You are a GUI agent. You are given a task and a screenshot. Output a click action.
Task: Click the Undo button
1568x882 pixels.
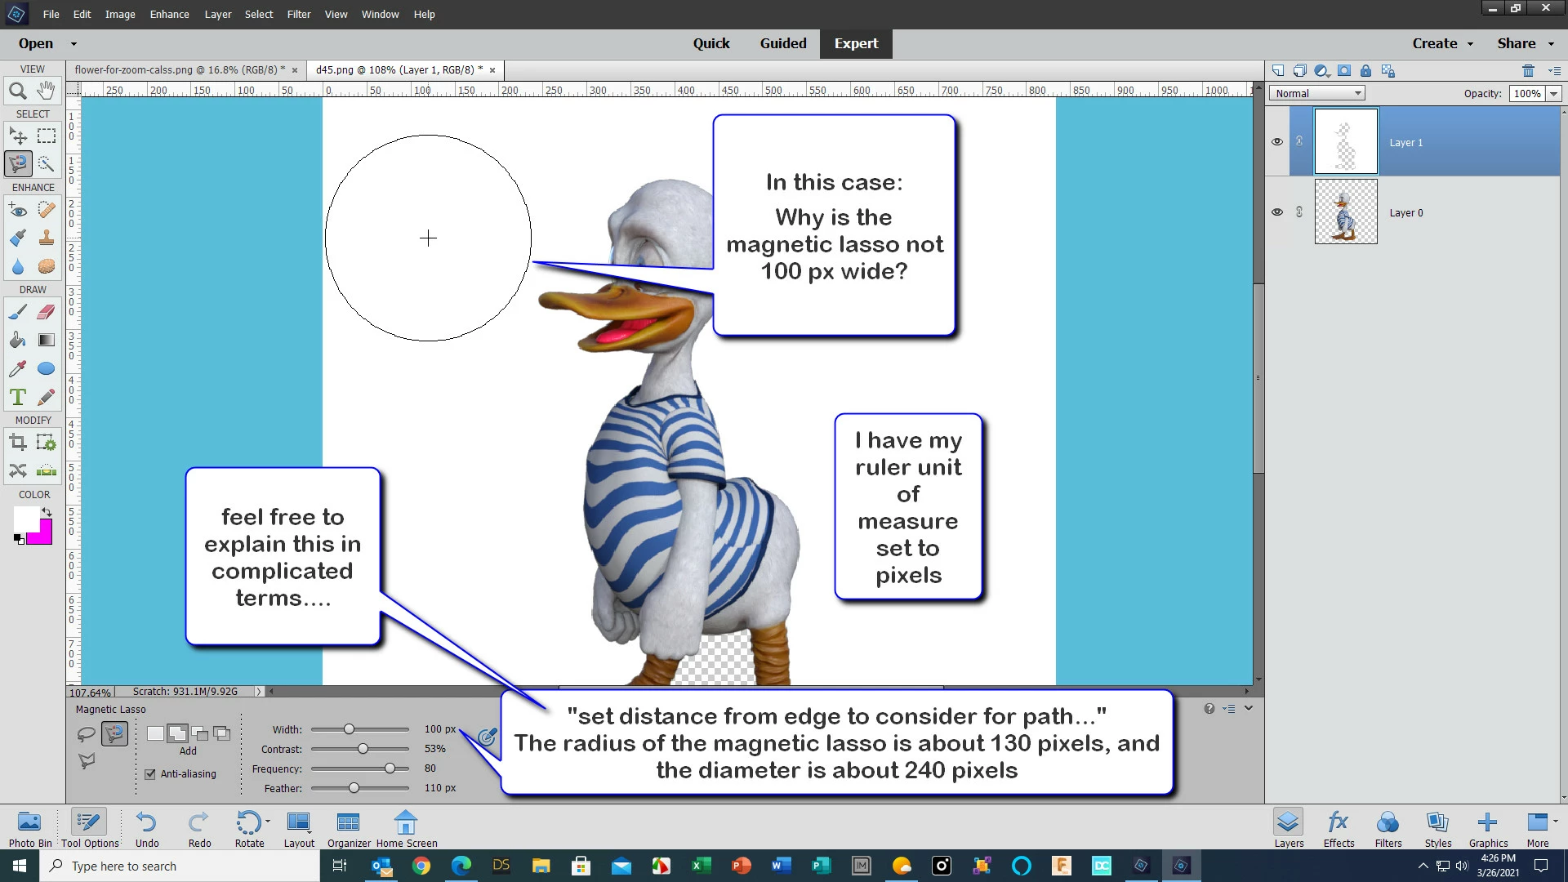[x=147, y=828]
